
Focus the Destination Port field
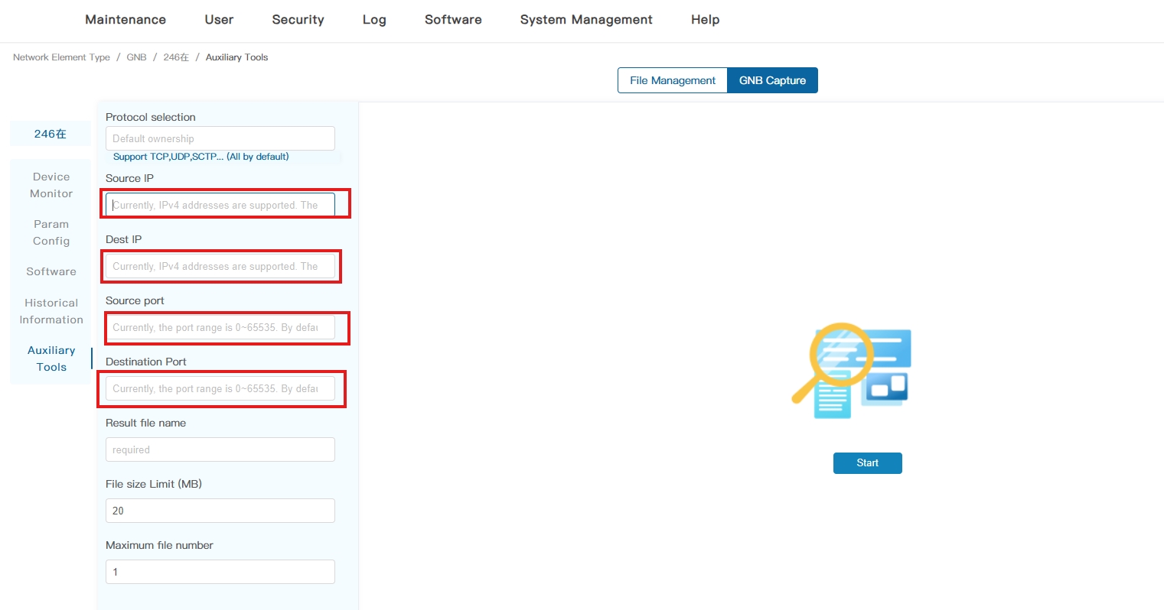pos(220,388)
